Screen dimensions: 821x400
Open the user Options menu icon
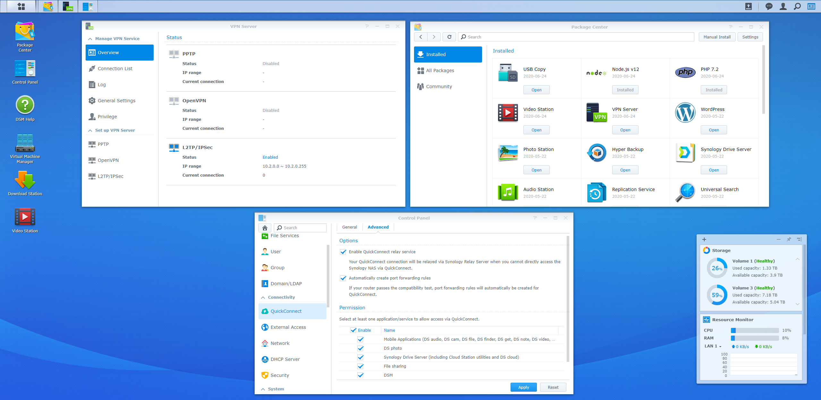[783, 6]
